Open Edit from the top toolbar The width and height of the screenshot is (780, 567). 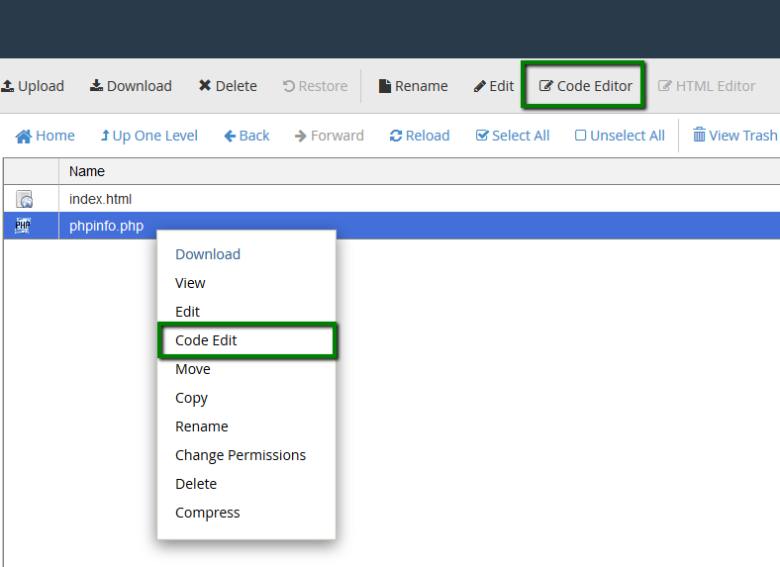494,86
